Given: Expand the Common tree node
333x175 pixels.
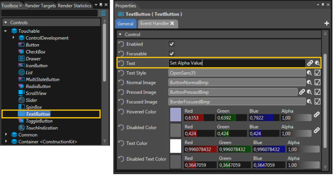Looking at the screenshot, I should [x=6, y=134].
